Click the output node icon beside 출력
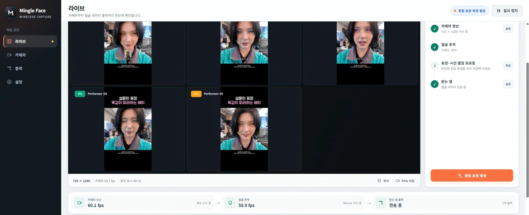This screenshot has width=529, height=215. pos(9,68)
